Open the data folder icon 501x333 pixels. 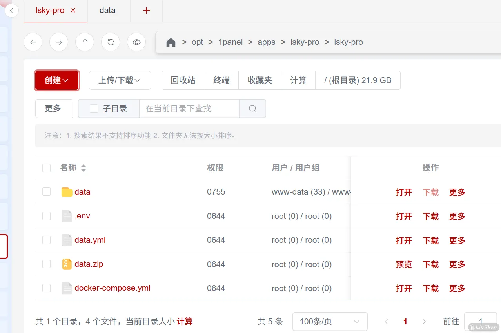tap(66, 192)
